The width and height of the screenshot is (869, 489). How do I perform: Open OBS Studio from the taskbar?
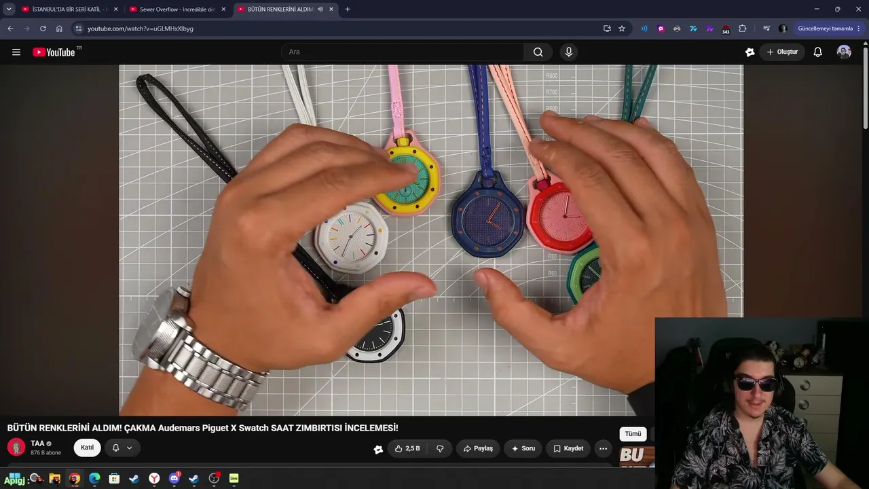pos(214,479)
